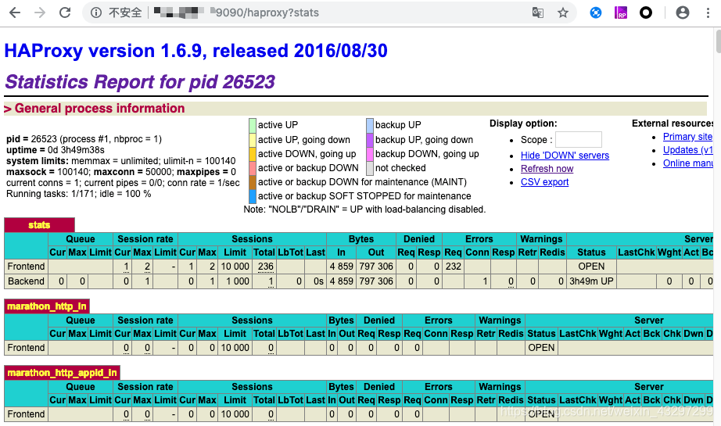Click stats Frontend Bytes Out value 797 306
Image resolution: width=721 pixels, height=426 pixels.
375,267
